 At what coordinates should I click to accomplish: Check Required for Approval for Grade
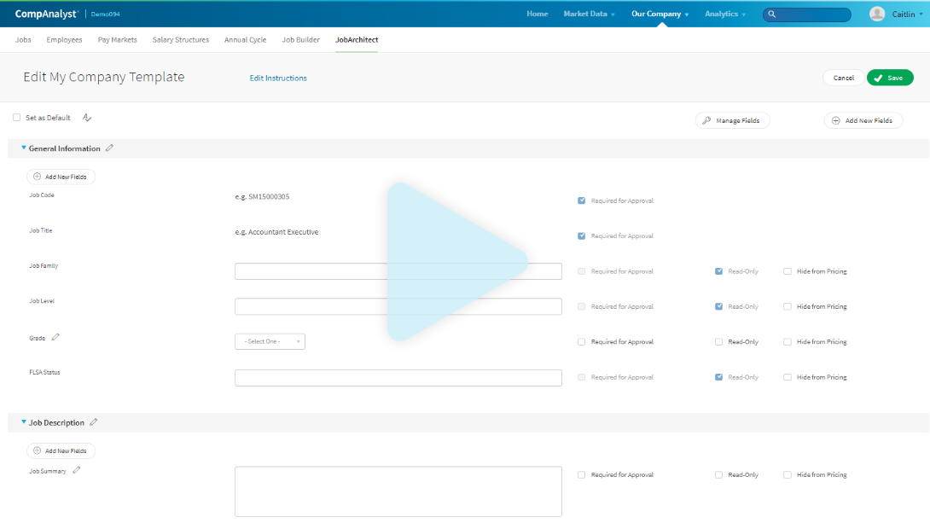coord(582,342)
